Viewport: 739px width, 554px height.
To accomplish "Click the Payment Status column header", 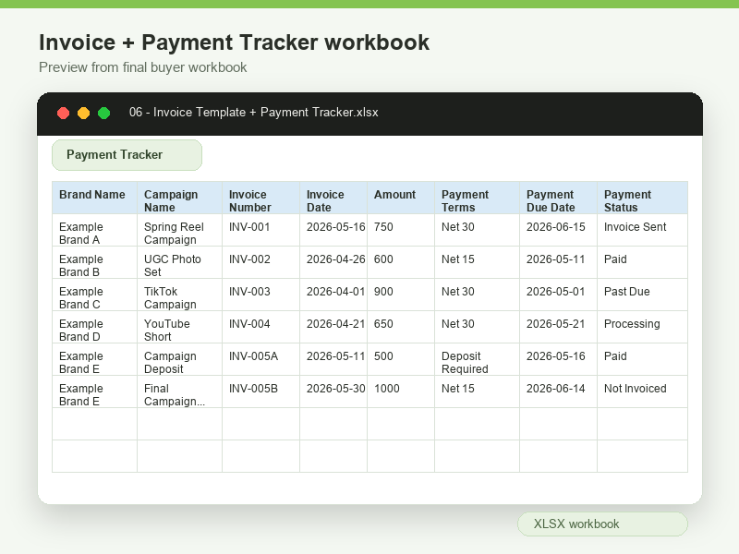I will click(x=642, y=198).
